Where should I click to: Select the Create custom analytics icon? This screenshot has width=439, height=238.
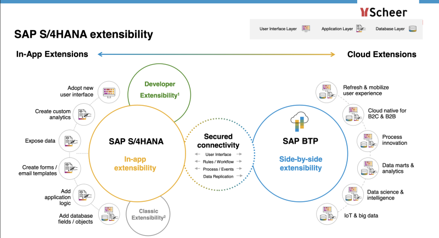point(84,113)
